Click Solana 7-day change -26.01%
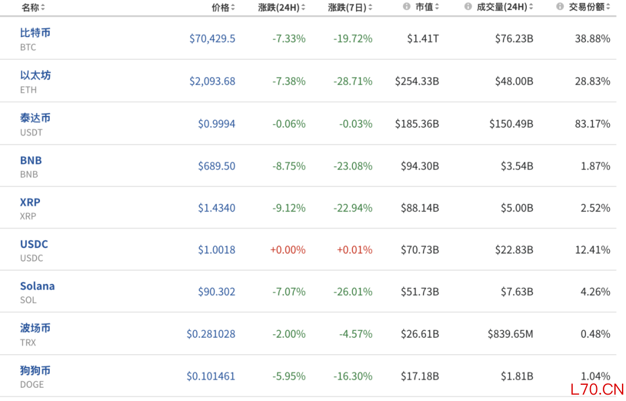The image size is (626, 401). click(353, 291)
